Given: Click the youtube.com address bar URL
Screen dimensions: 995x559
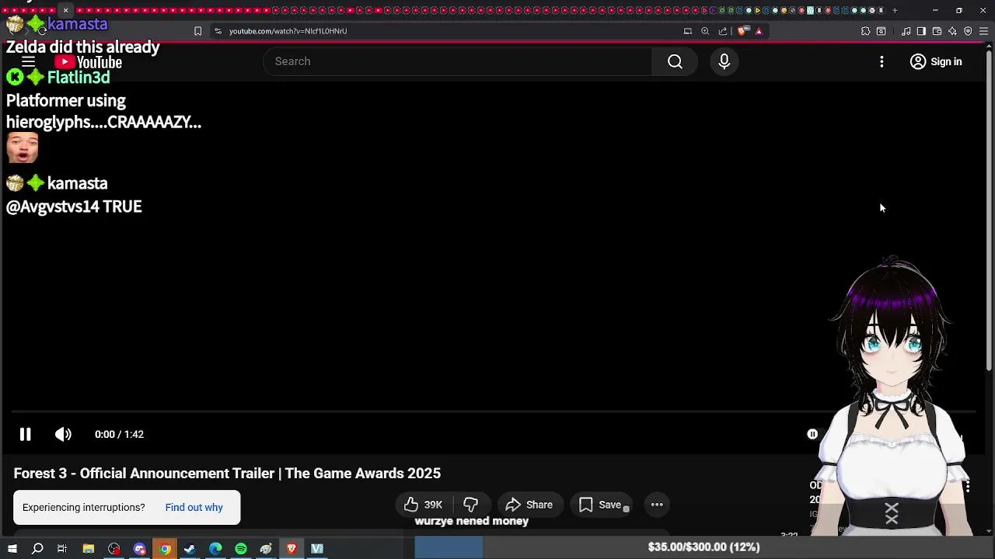Looking at the screenshot, I should click(288, 31).
